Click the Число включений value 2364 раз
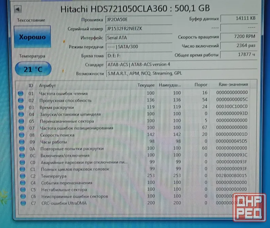 [x=239, y=46]
